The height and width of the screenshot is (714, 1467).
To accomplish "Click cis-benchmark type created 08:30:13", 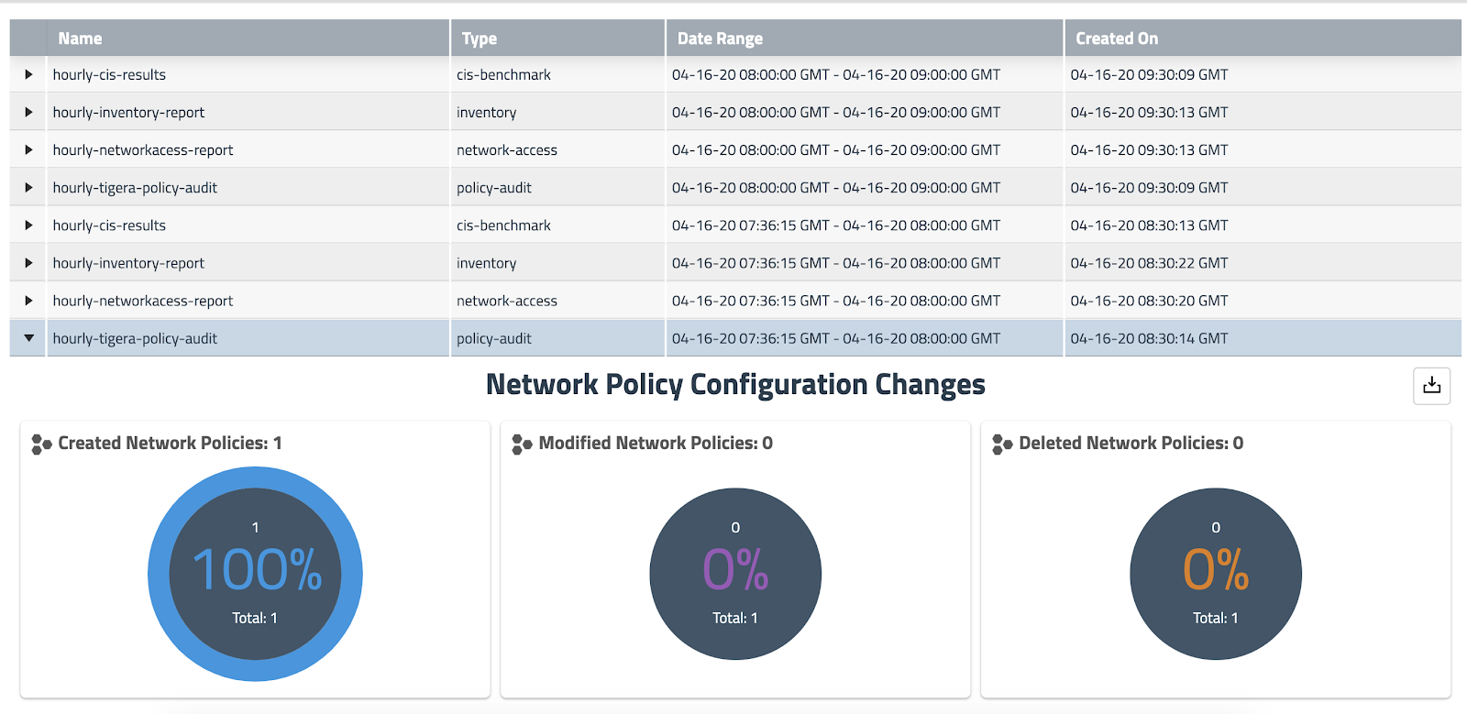I will click(x=503, y=225).
